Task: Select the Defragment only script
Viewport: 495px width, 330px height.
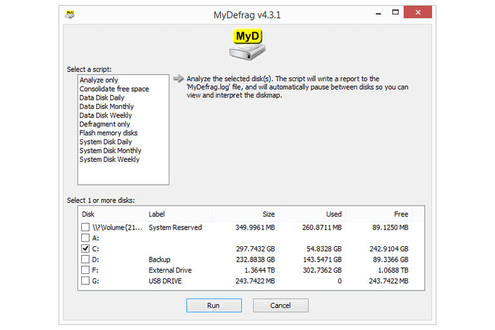Action: [x=104, y=124]
